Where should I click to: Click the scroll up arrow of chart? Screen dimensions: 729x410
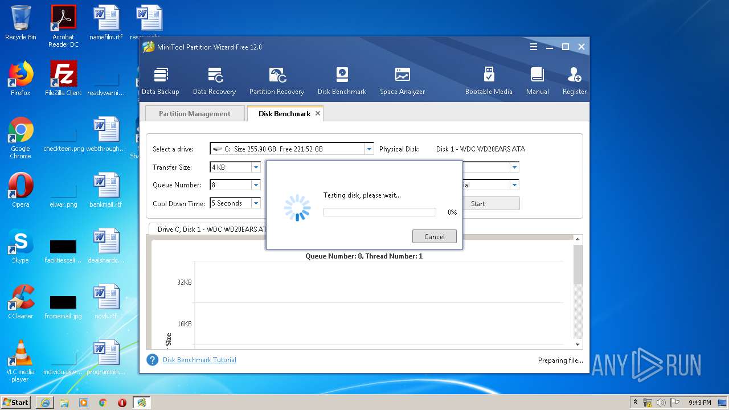(578, 239)
